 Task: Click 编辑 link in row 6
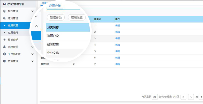[118, 58]
